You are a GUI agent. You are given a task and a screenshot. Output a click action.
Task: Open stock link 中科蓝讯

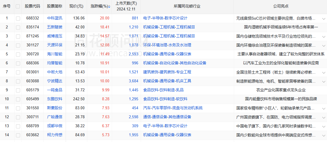[x=55, y=18]
